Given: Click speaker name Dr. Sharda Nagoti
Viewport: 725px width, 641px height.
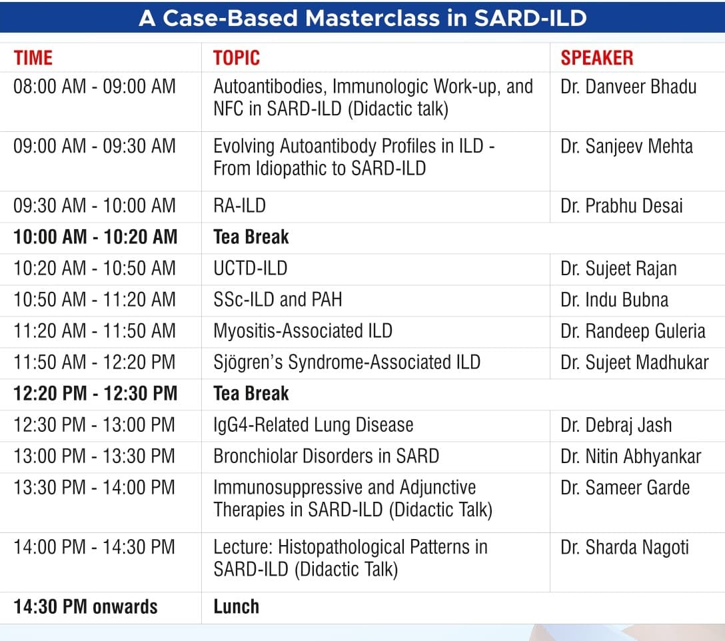Looking at the screenshot, I should coord(624,548).
